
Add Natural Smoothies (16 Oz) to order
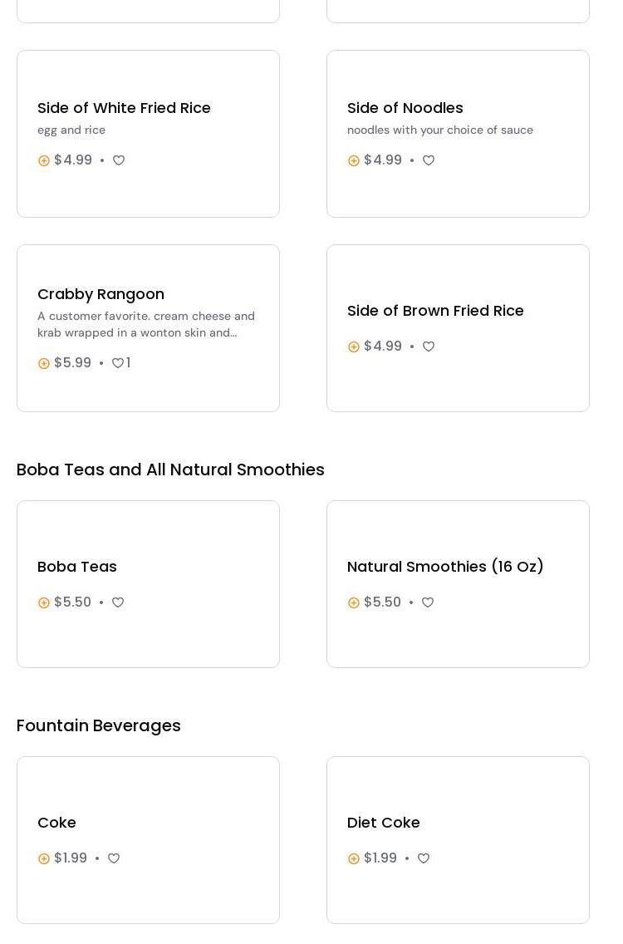click(x=354, y=602)
